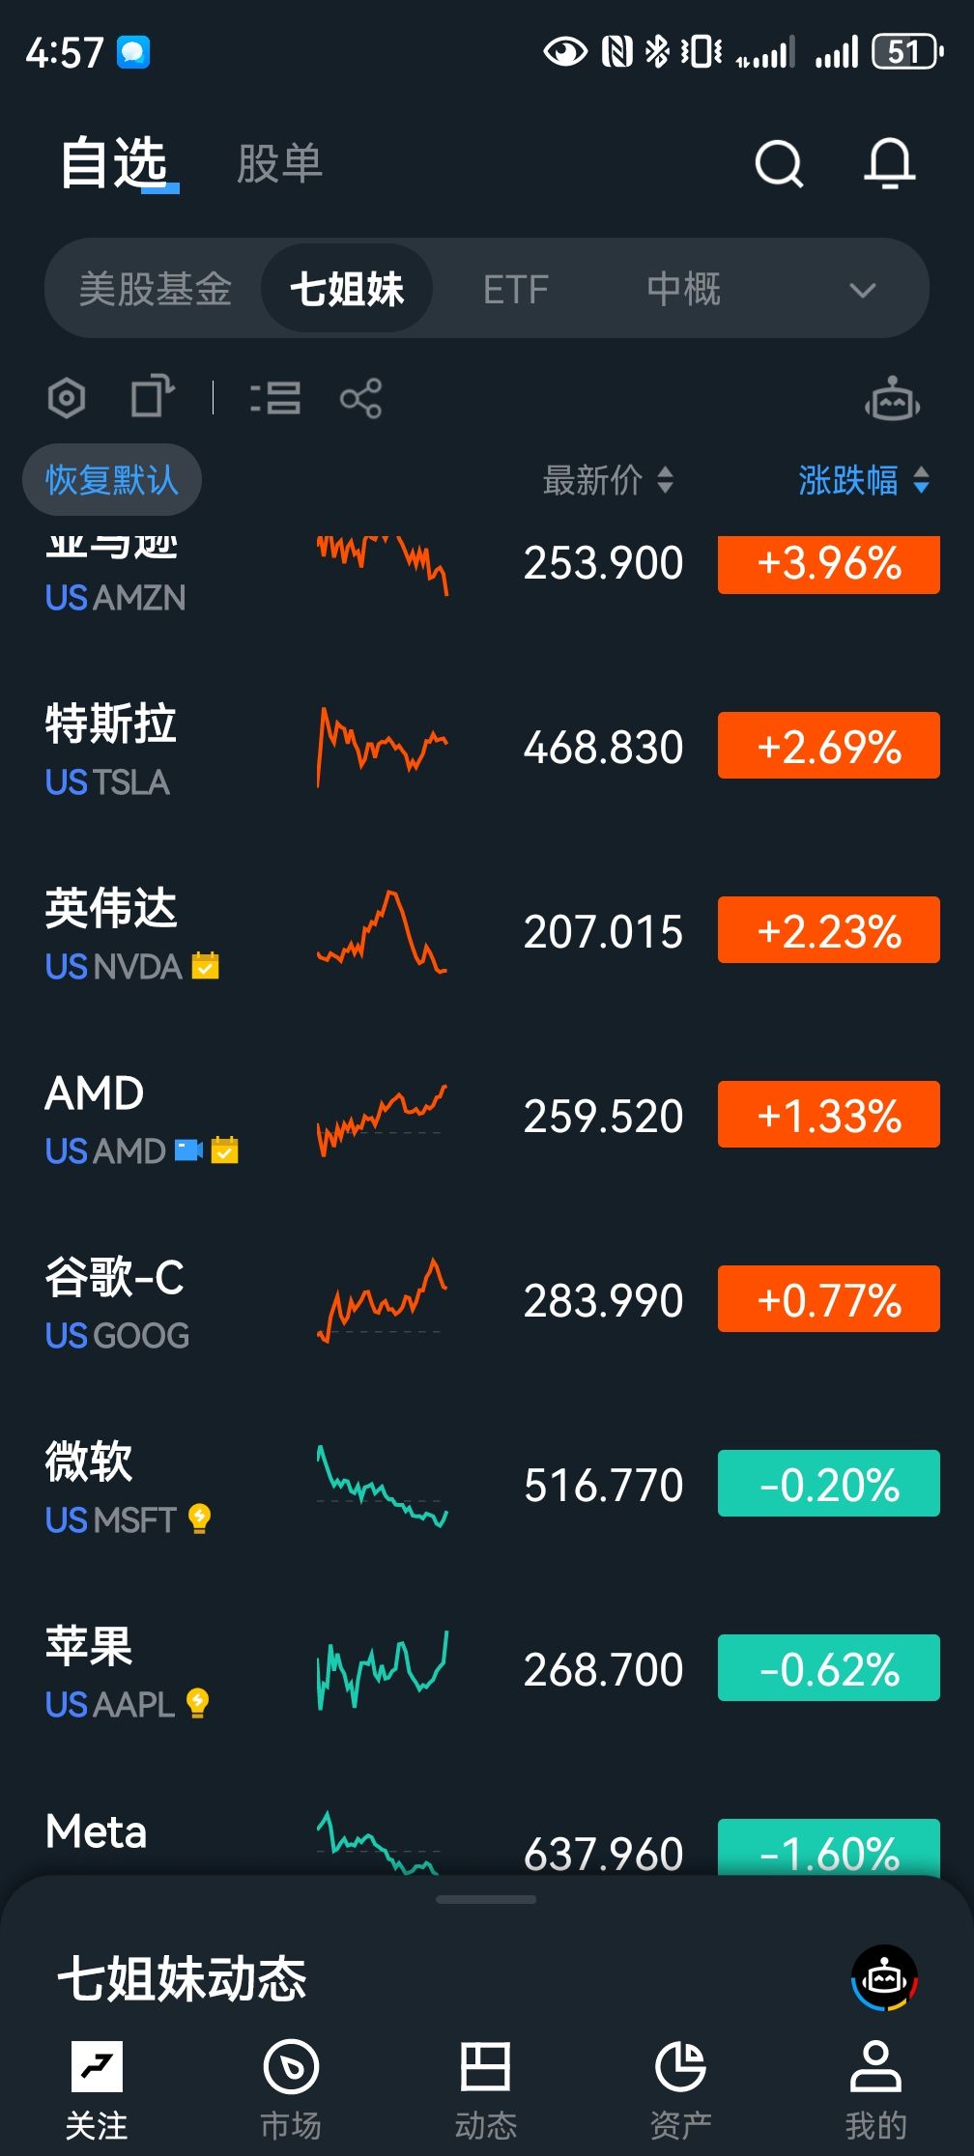Image resolution: width=974 pixels, height=2156 pixels.
Task: Tap Tesla's +2.69% change badge
Action: pos(828,746)
